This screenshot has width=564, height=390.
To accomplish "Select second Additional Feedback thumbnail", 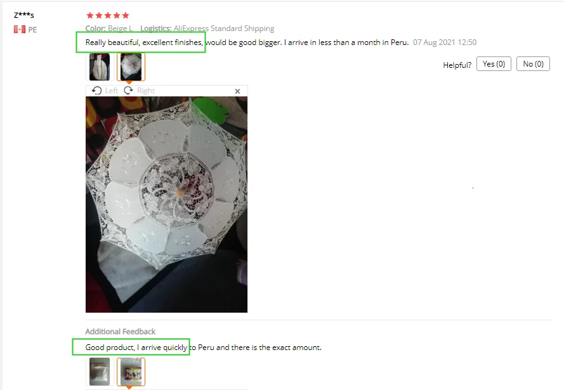I will 131,372.
